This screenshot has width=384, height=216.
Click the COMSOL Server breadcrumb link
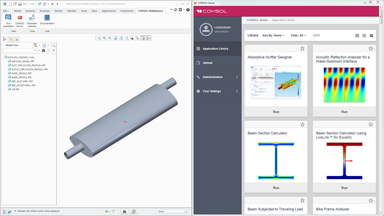[257, 20]
